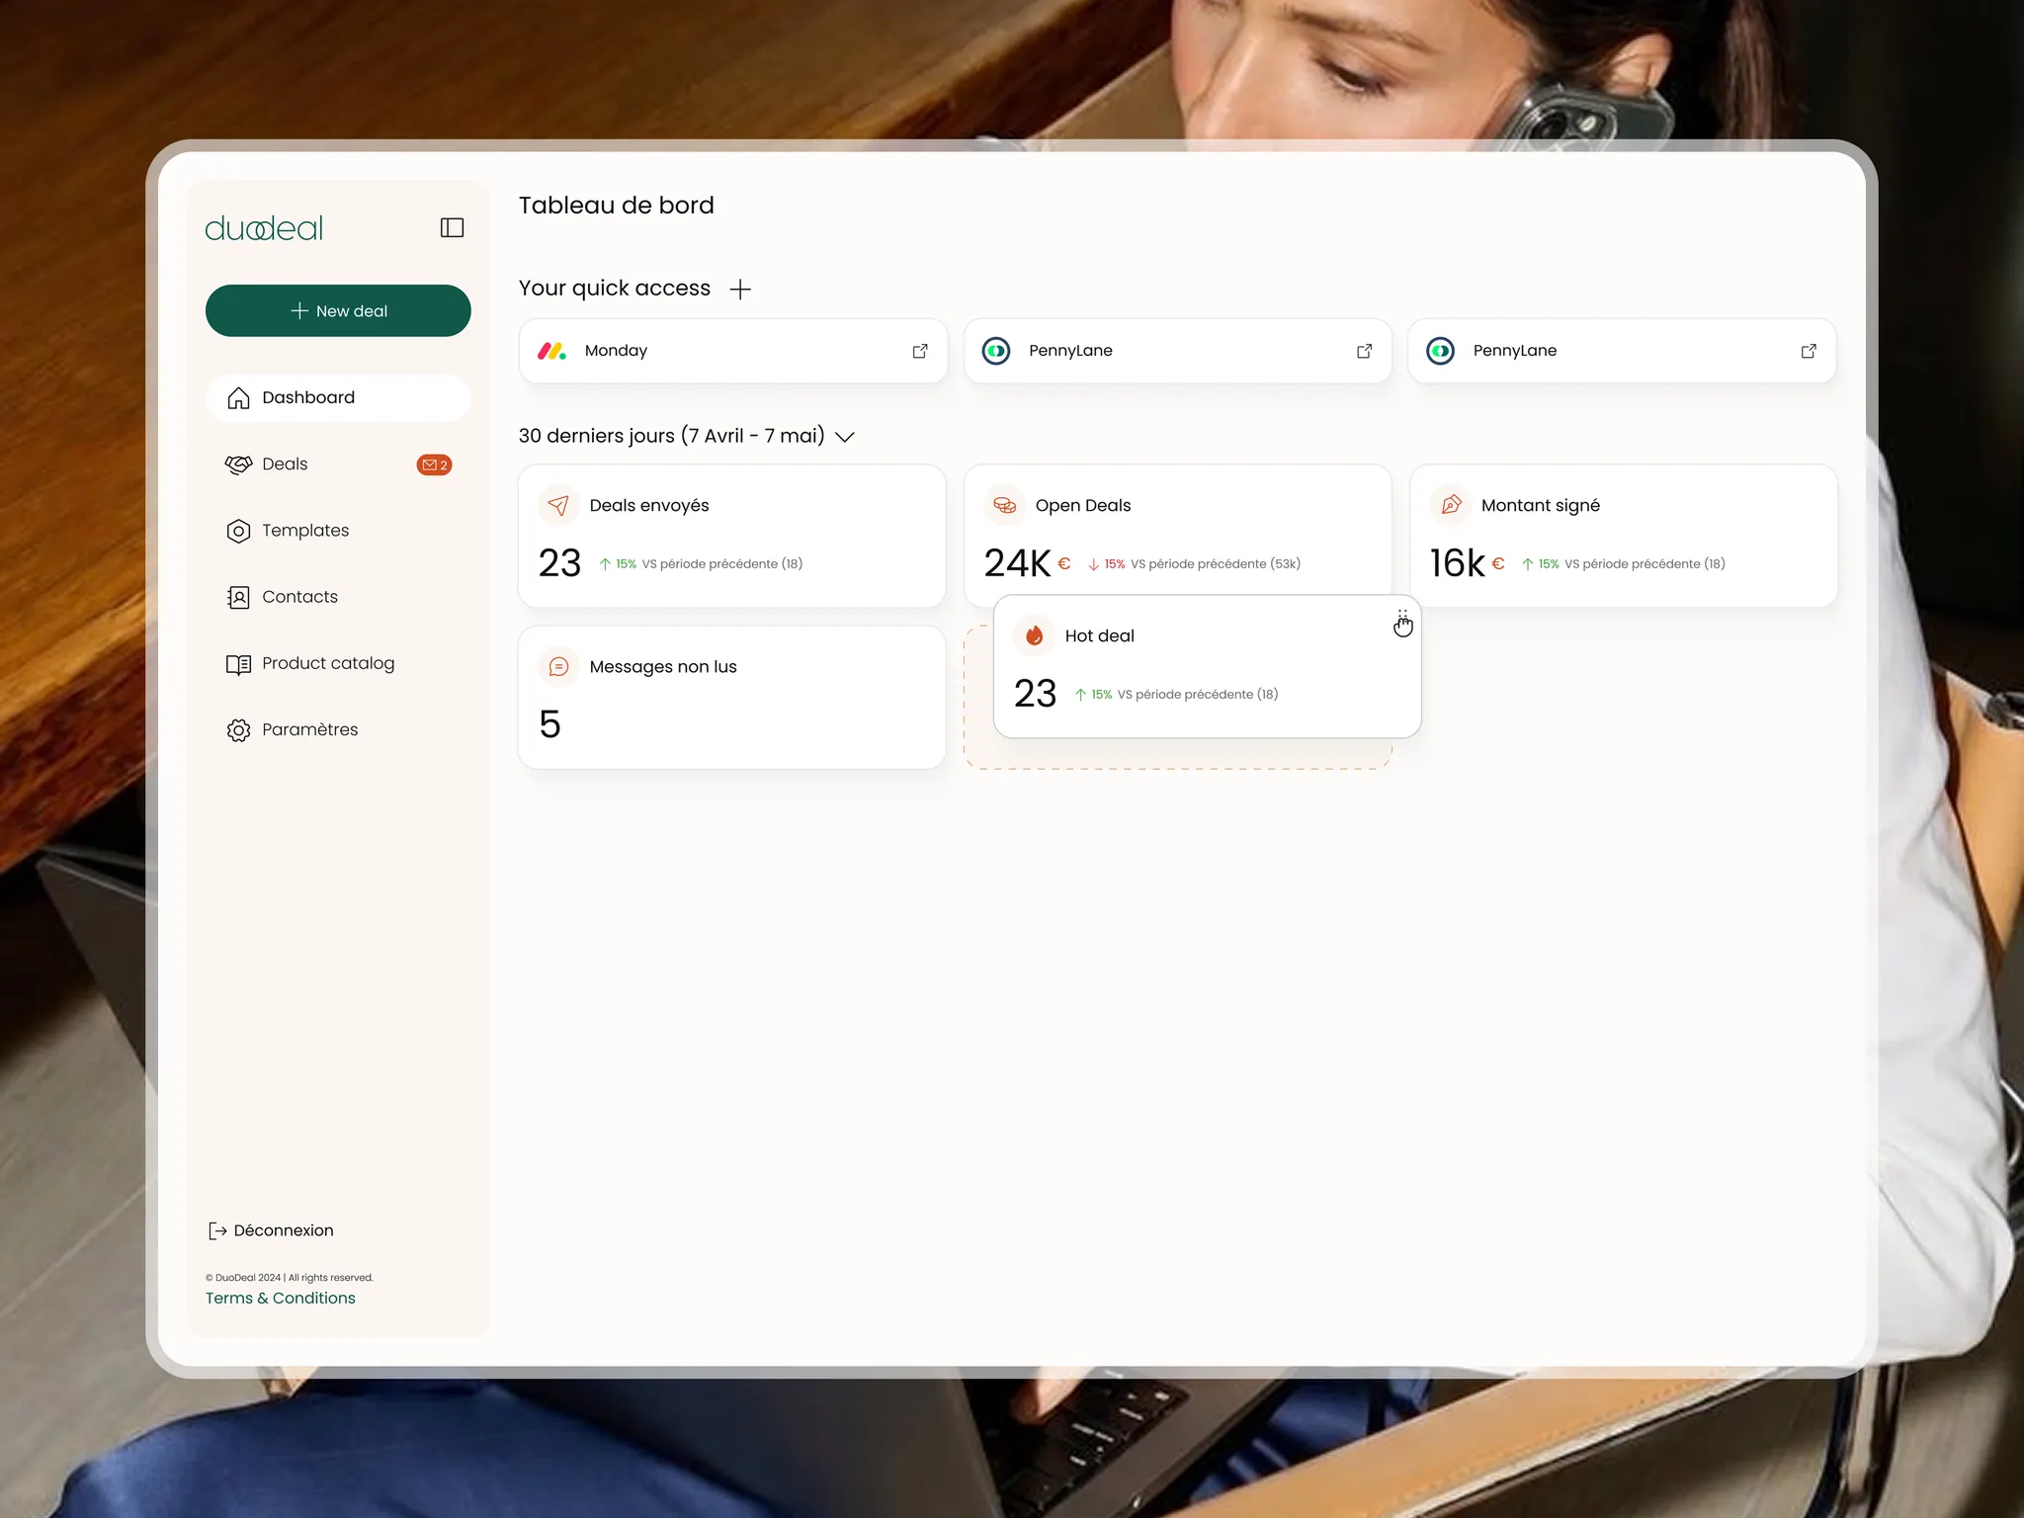
Task: Select the Messages non lus card value 5
Action: tap(550, 724)
